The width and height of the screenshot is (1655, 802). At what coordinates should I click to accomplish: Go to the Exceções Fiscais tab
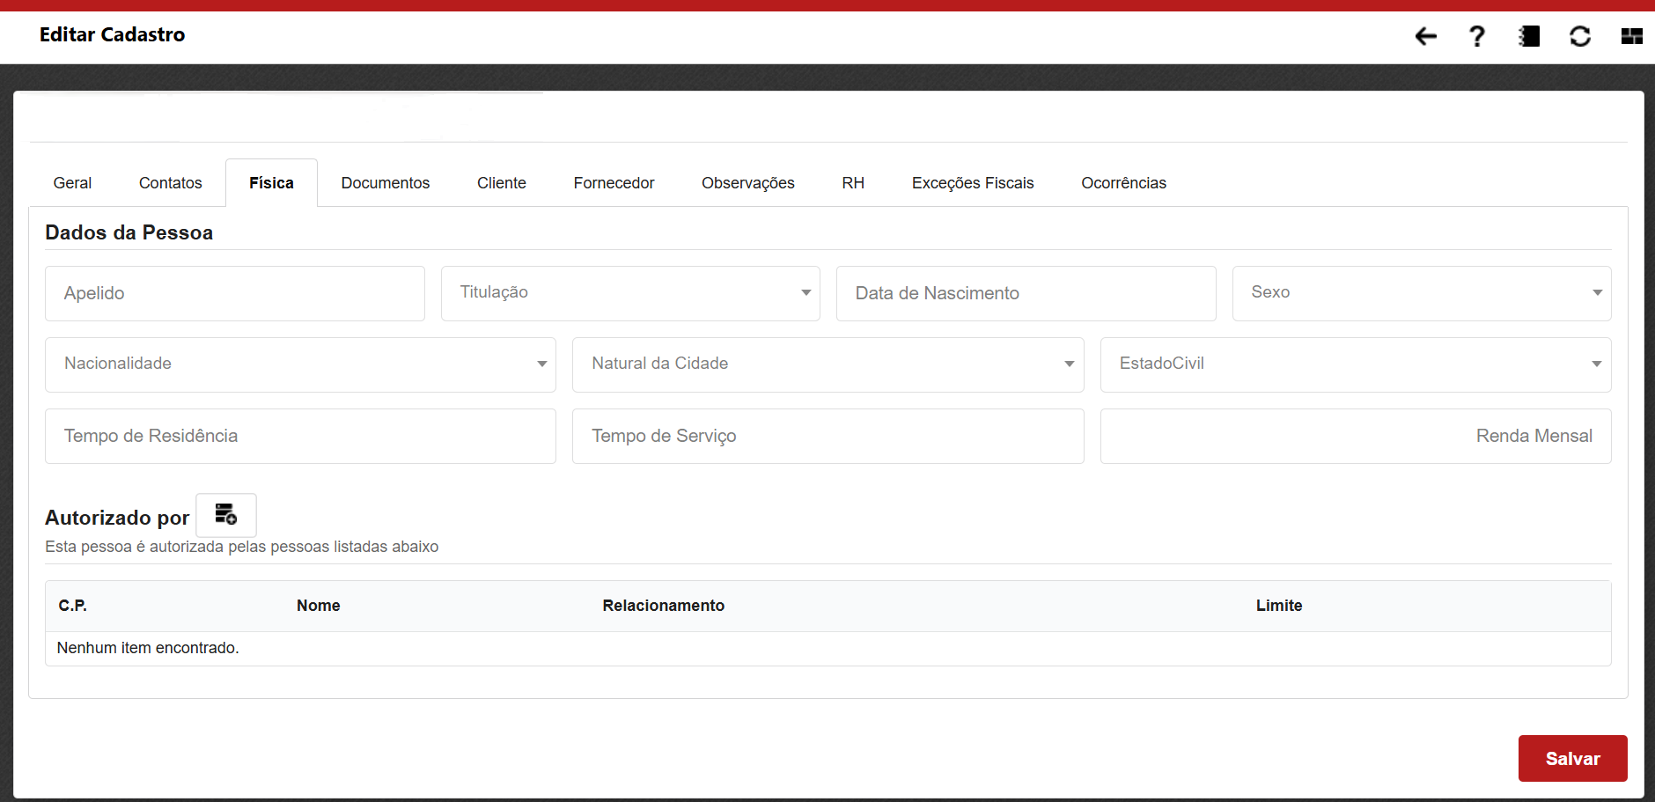[x=973, y=183]
